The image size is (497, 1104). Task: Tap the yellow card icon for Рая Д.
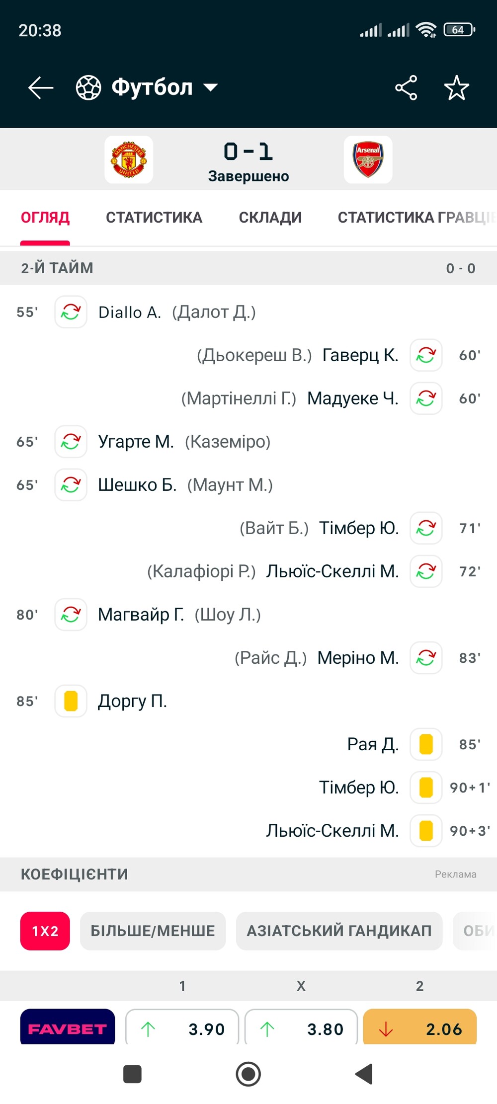426,744
